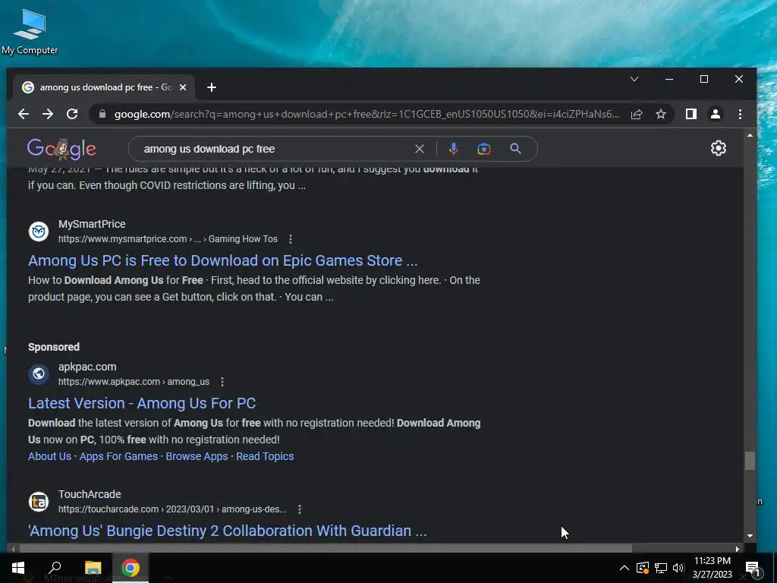The height and width of the screenshot is (583, 777).
Task: Go back to previous page in Chrome
Action: click(x=24, y=114)
